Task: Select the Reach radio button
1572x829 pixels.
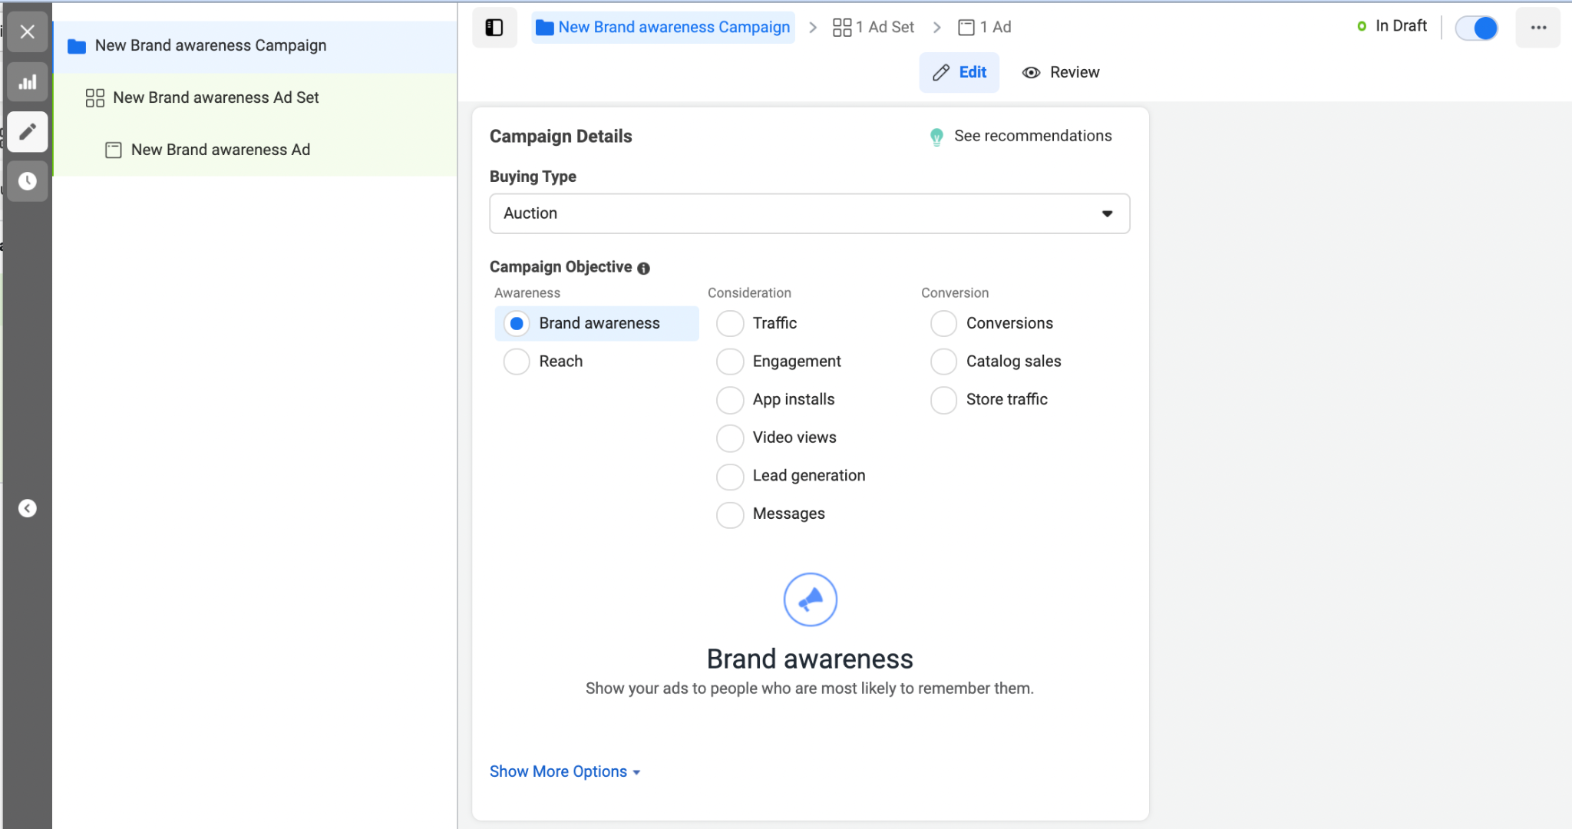Action: (x=517, y=361)
